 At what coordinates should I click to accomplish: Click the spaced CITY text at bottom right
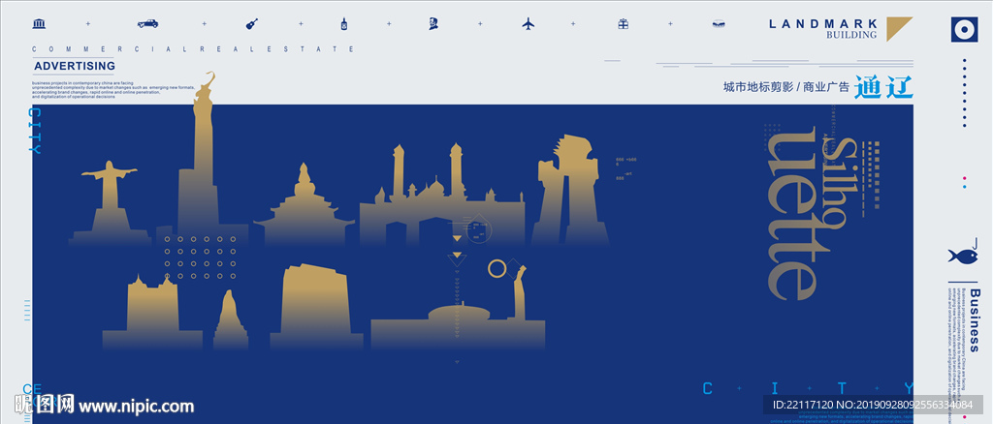[x=808, y=388]
